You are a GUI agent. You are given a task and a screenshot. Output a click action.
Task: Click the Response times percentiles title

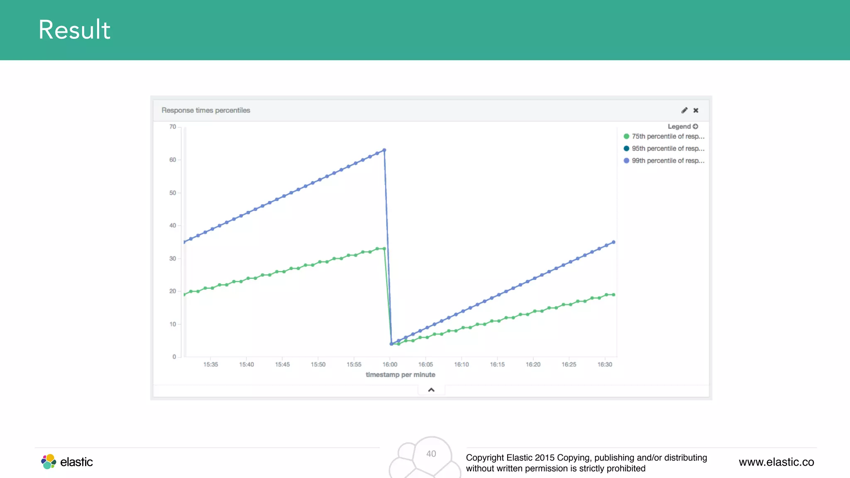[x=206, y=110]
